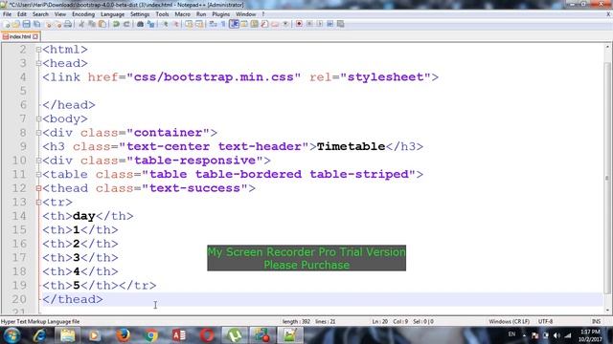
Task: Open the Encoding menu
Action: coord(83,14)
